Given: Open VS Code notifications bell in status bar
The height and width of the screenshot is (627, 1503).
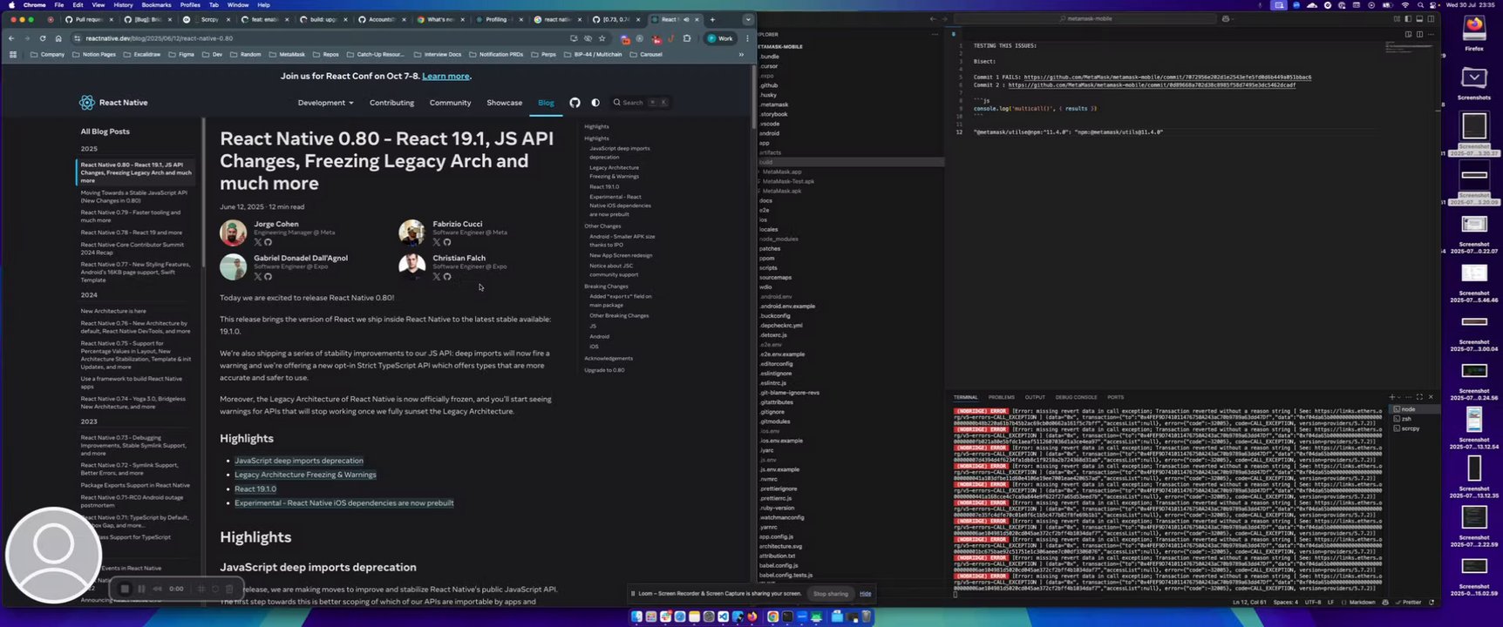Looking at the screenshot, I should 1432,603.
